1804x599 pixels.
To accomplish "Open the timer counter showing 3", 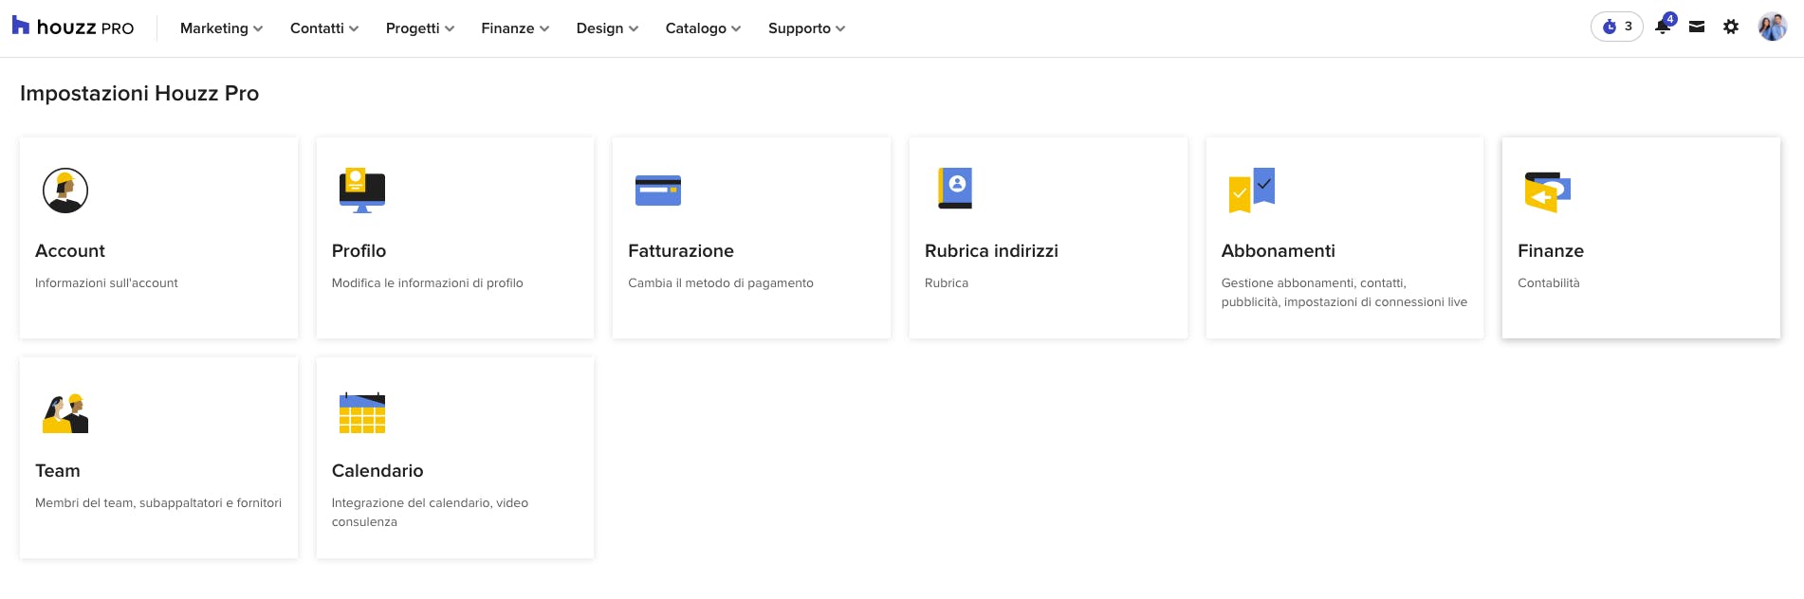I will coord(1616,27).
